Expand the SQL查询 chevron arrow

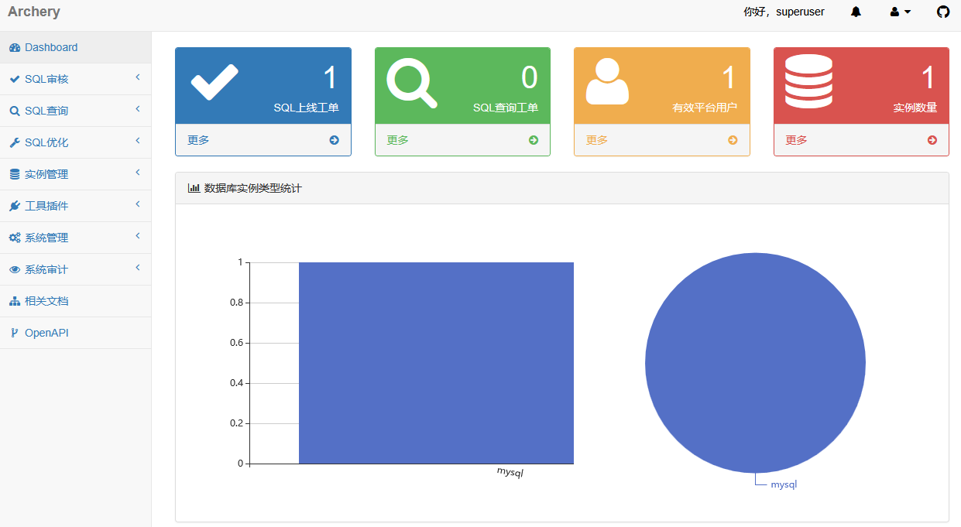tap(138, 109)
